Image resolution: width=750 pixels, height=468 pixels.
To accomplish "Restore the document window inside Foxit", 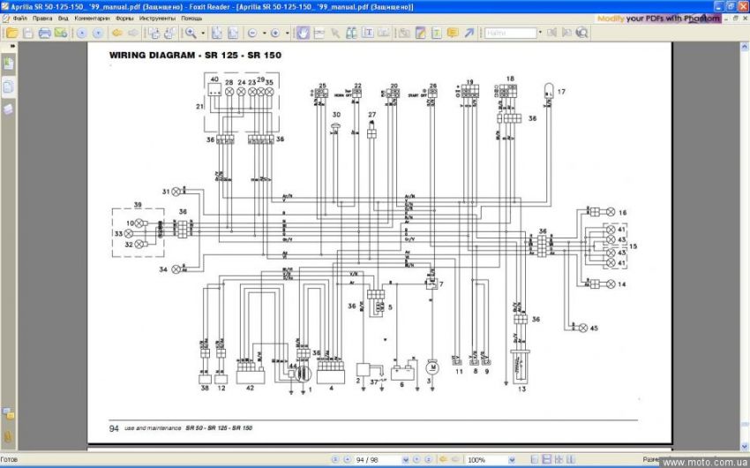I will [x=736, y=19].
